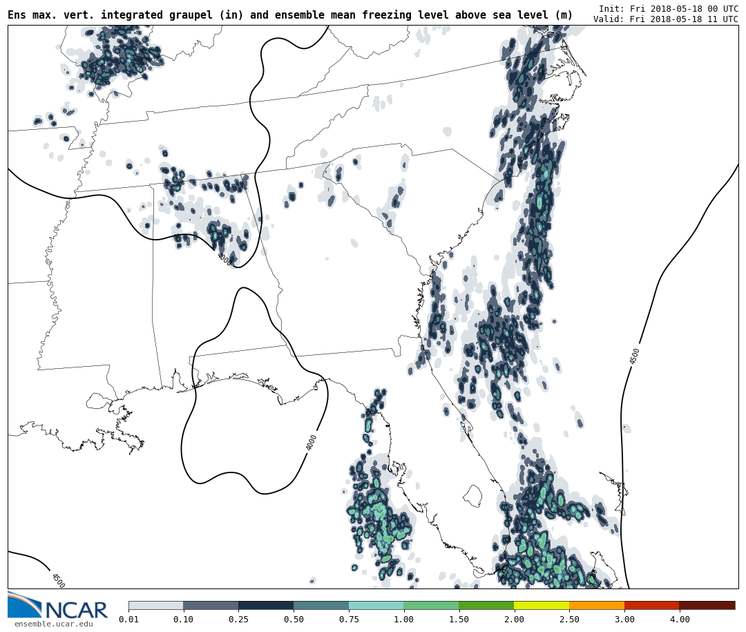Click the 4000 contour label over the Gulf
746x632 pixels.
(312, 442)
